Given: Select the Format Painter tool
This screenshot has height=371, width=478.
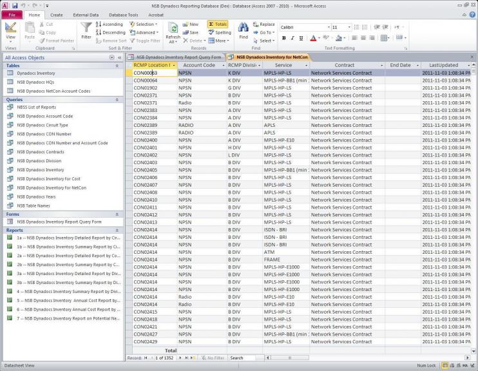Looking at the screenshot, I should click(57, 41).
